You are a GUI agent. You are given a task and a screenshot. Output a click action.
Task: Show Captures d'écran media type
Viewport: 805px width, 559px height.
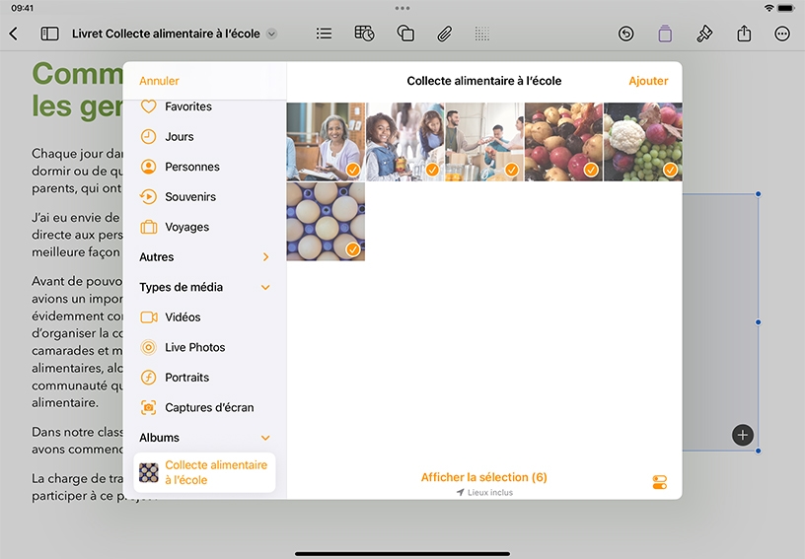coord(204,408)
